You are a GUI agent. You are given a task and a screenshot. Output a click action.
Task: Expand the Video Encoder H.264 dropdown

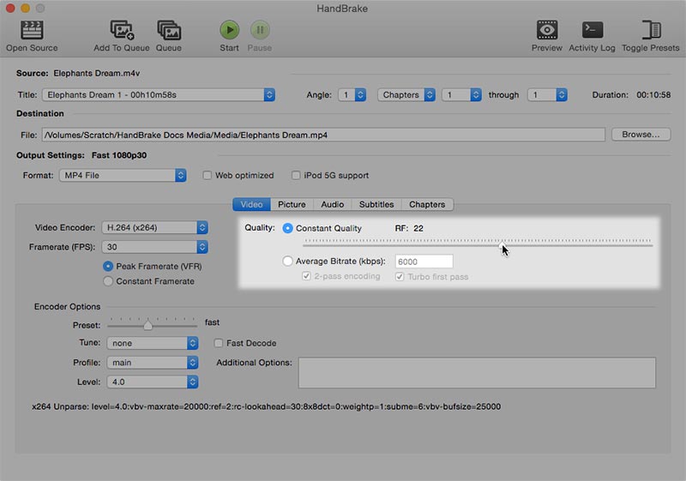155,228
